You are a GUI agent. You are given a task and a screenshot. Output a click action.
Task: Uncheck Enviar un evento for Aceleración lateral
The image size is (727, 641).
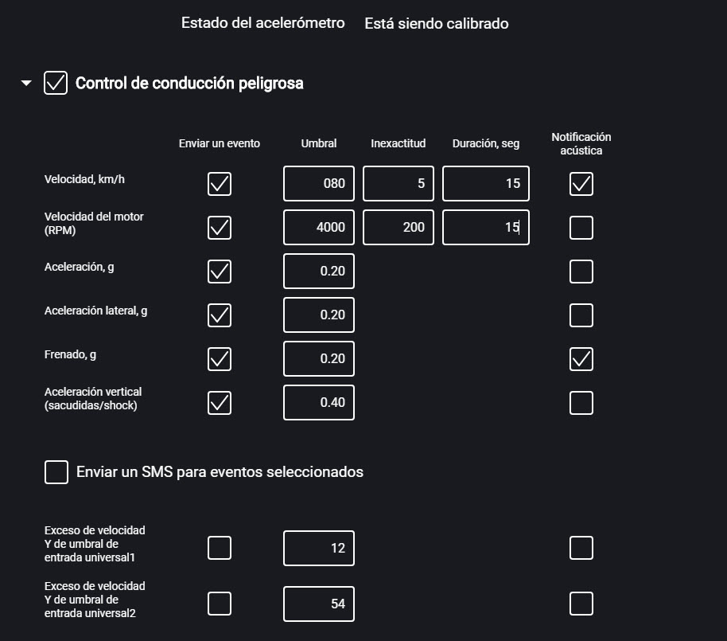219,315
